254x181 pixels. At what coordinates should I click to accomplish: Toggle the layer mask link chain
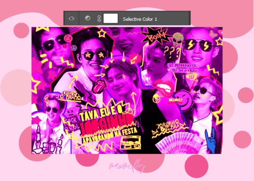click(x=99, y=18)
